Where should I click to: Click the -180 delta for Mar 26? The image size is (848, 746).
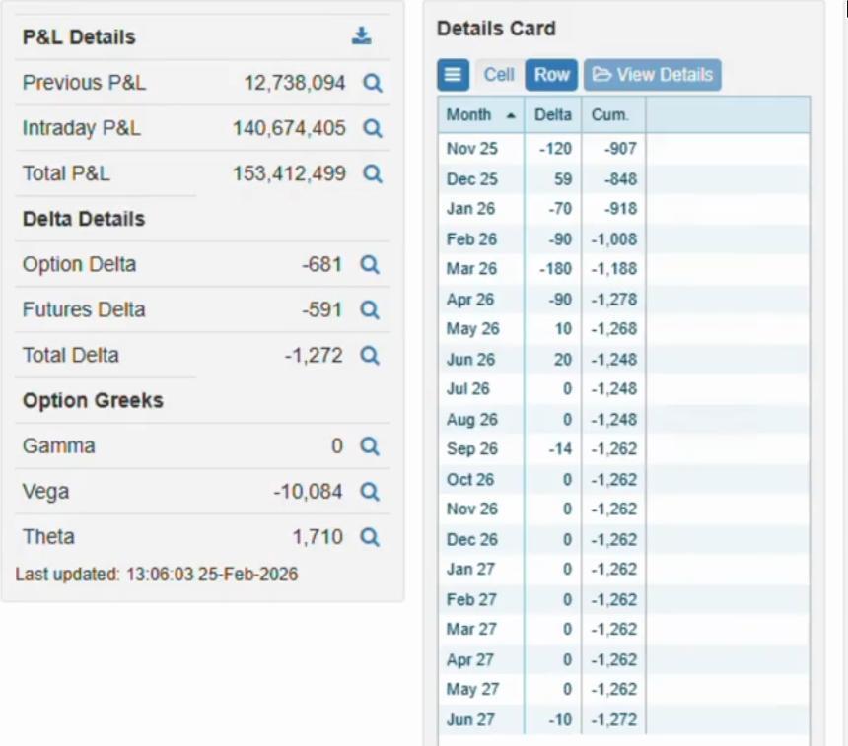[x=555, y=269]
